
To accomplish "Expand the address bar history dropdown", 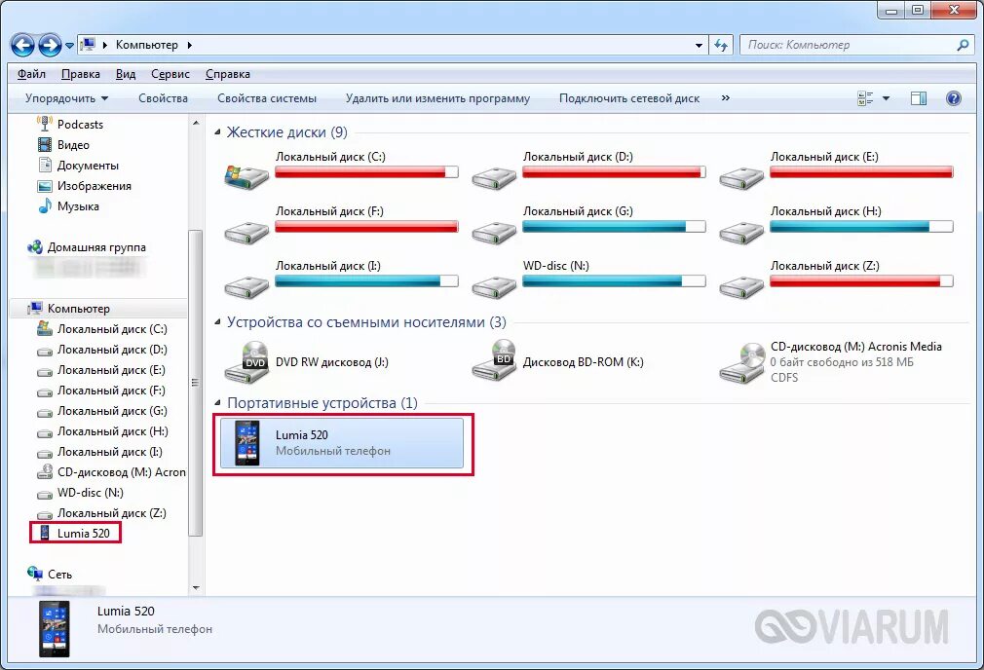I will click(x=699, y=45).
